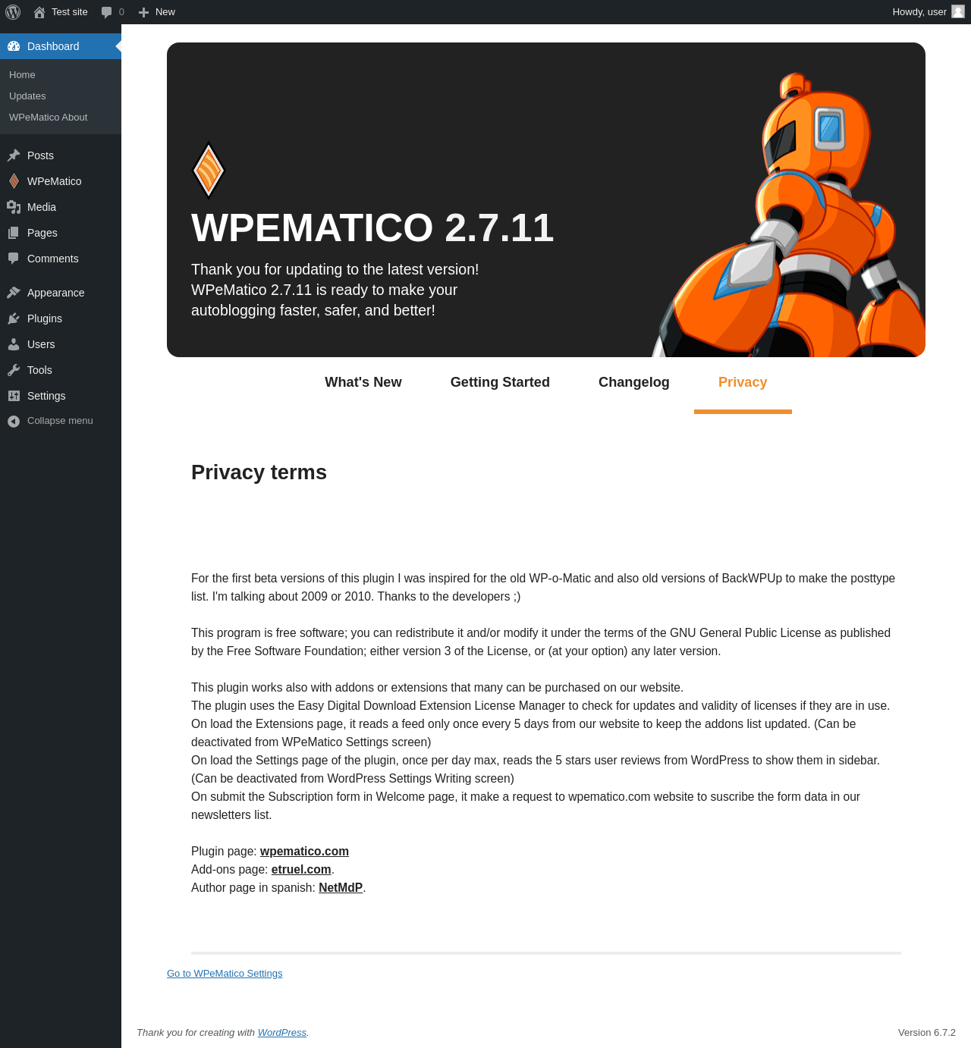Click the Collapse menu arrow icon
This screenshot has height=1048, width=971.
[x=14, y=421]
